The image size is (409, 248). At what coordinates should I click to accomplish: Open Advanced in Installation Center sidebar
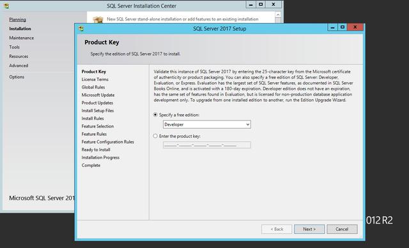[x=19, y=66]
